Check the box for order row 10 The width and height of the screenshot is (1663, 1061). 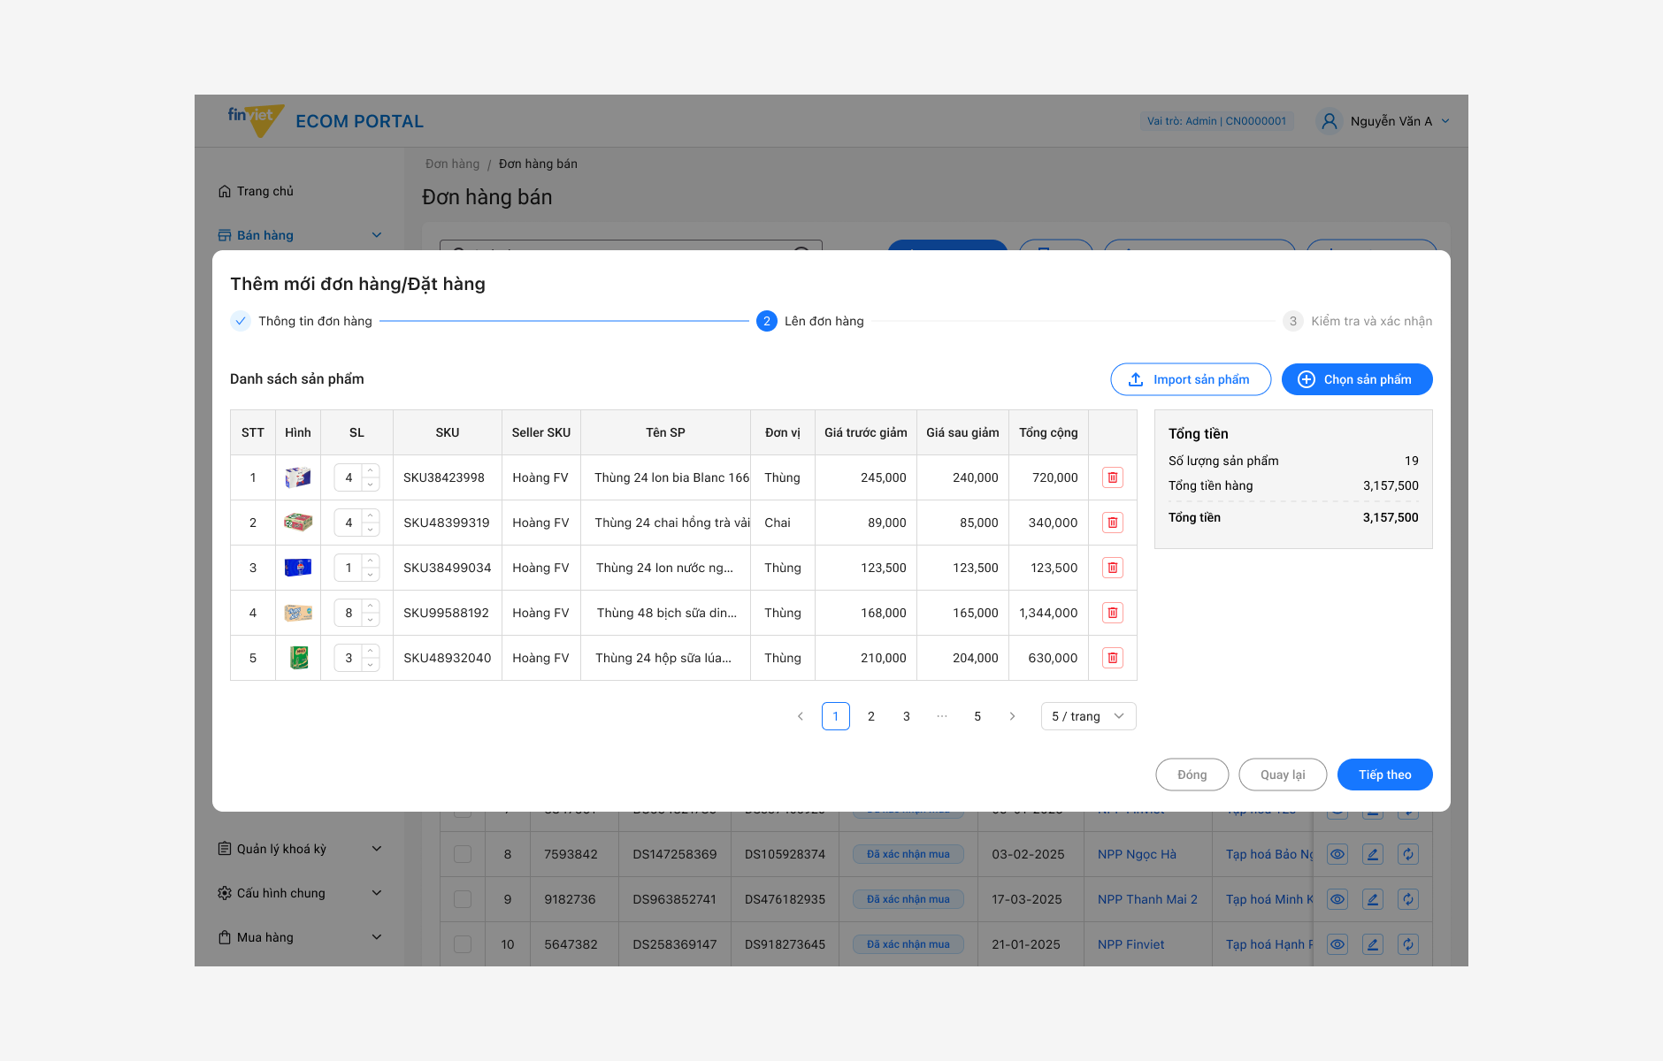tap(463, 944)
